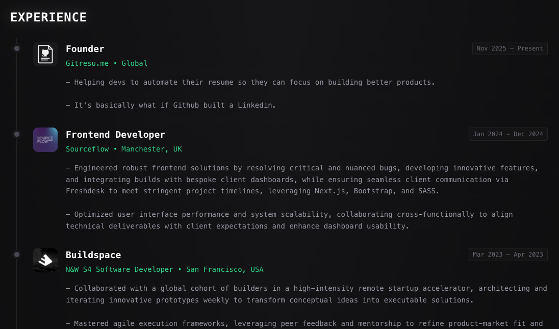This screenshot has height=329, width=559.
Task: Click the Nov 2025 – Present date badge
Action: tap(510, 48)
